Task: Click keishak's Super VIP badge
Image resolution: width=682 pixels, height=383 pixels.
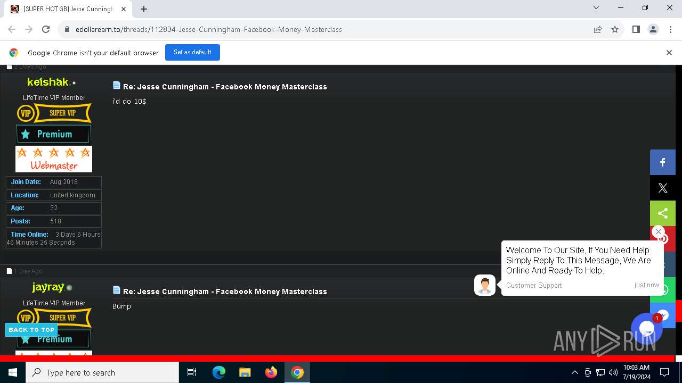Action: [54, 113]
